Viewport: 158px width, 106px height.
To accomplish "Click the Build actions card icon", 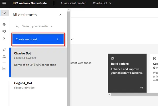I will pos(113,58).
